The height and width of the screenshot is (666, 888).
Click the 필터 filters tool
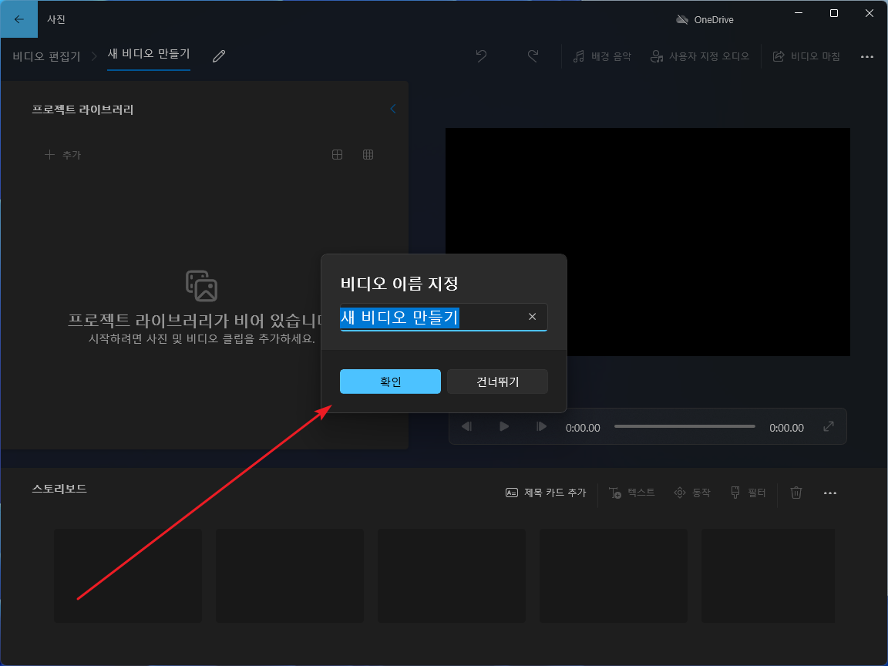(748, 493)
